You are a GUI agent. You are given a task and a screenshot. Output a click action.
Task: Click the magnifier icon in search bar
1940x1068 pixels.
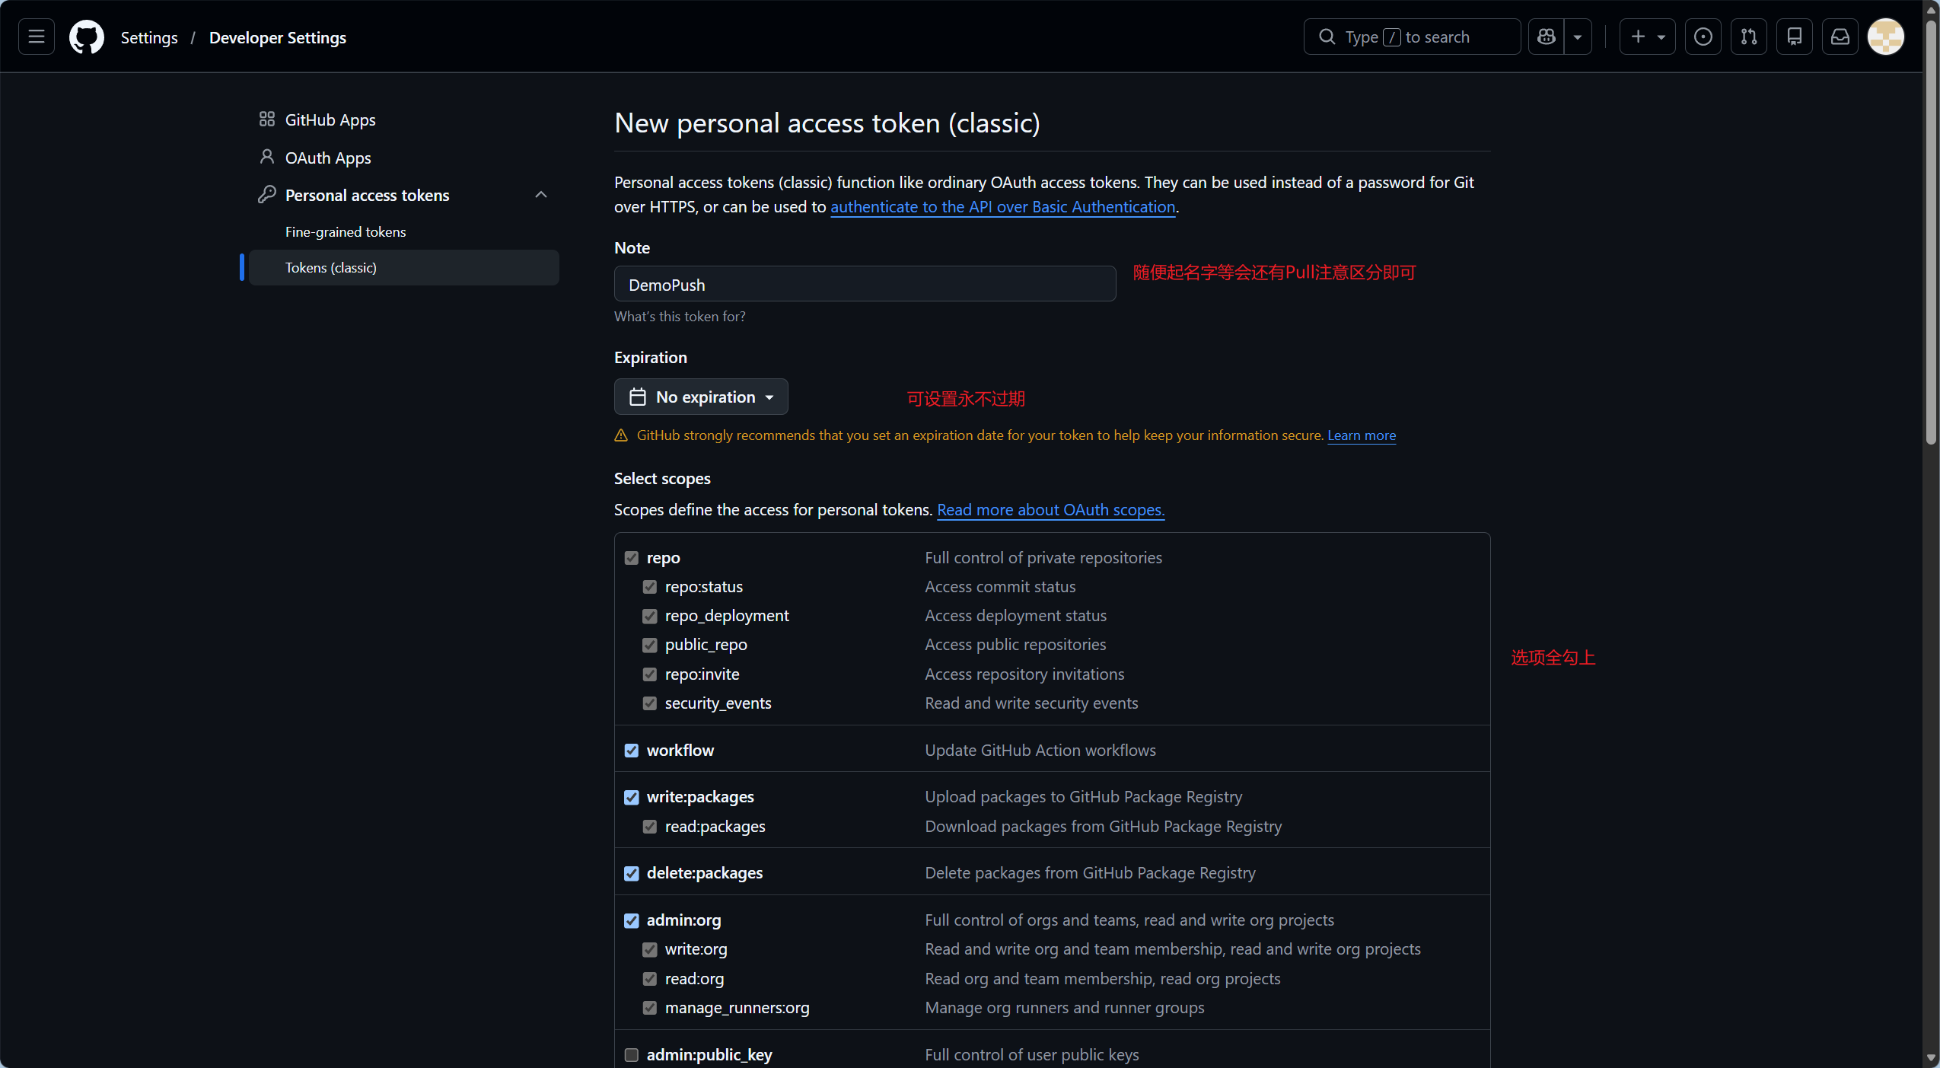[1327, 37]
